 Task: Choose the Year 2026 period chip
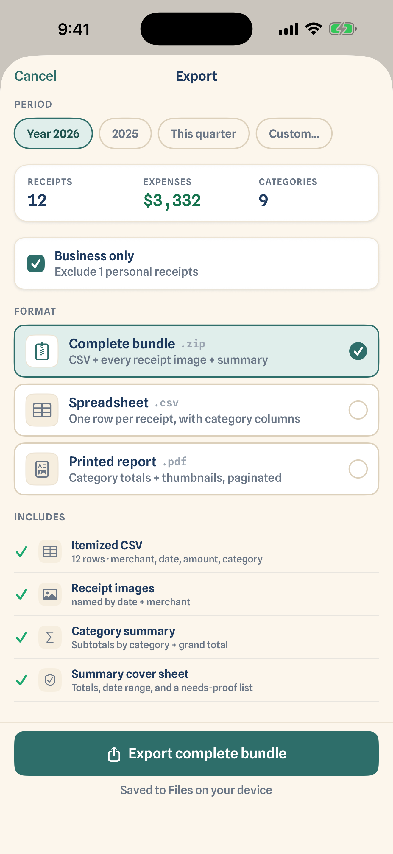pyautogui.click(x=53, y=134)
